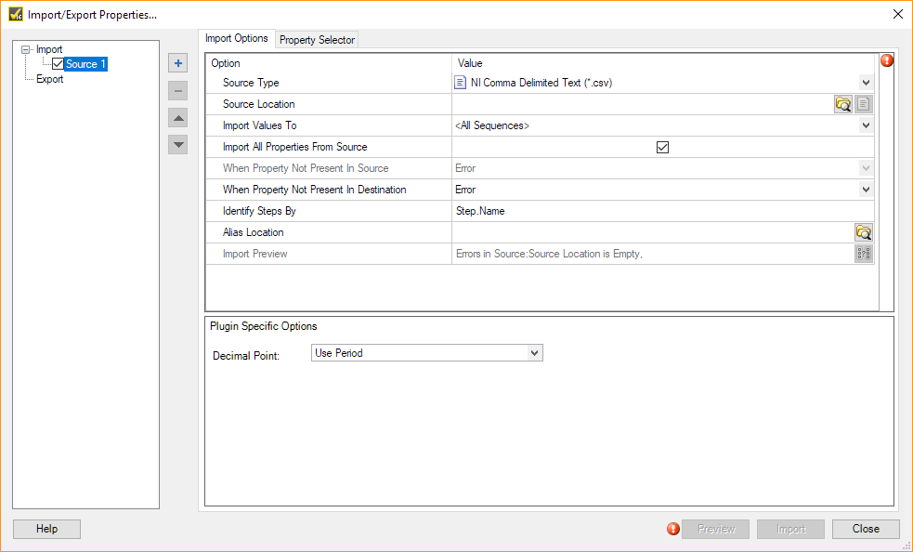The width and height of the screenshot is (913, 552).
Task: Select Source 1 tree item
Action: tap(85, 64)
